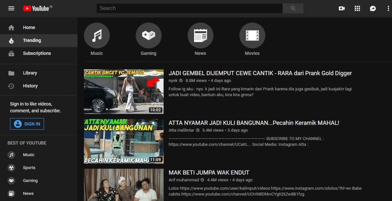The height and width of the screenshot is (201, 392).
Task: Click the History clock icon
Action: point(11,86)
